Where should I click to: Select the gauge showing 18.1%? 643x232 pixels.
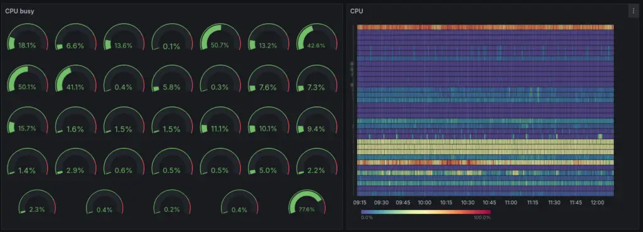click(x=28, y=38)
